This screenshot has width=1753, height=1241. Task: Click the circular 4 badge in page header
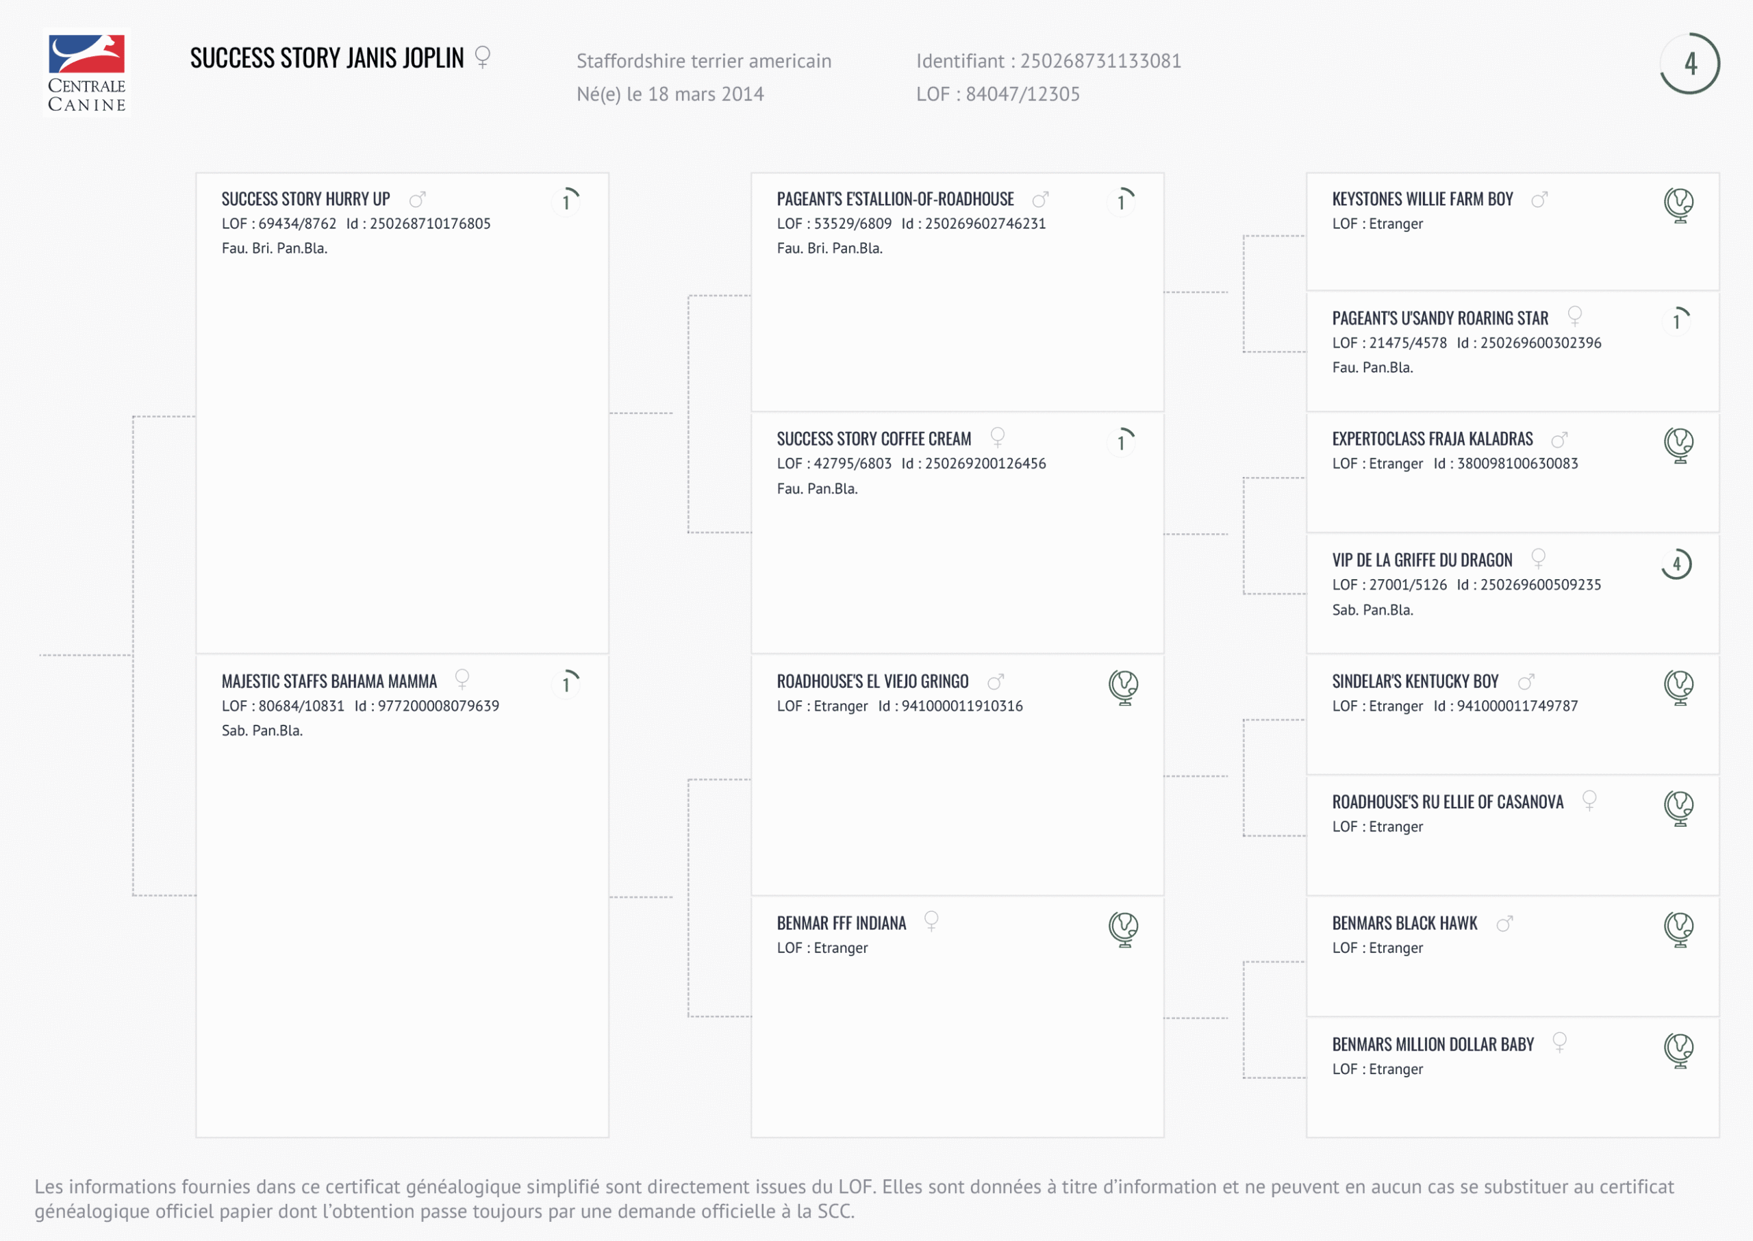[x=1689, y=64]
